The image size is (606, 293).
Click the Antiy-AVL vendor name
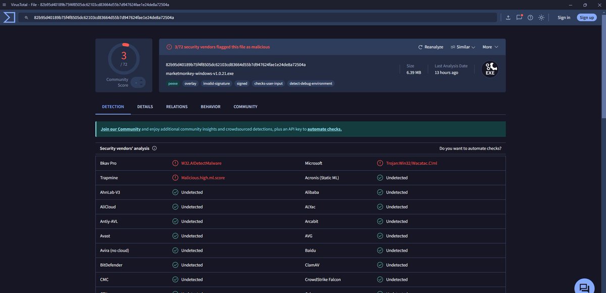[x=109, y=221]
